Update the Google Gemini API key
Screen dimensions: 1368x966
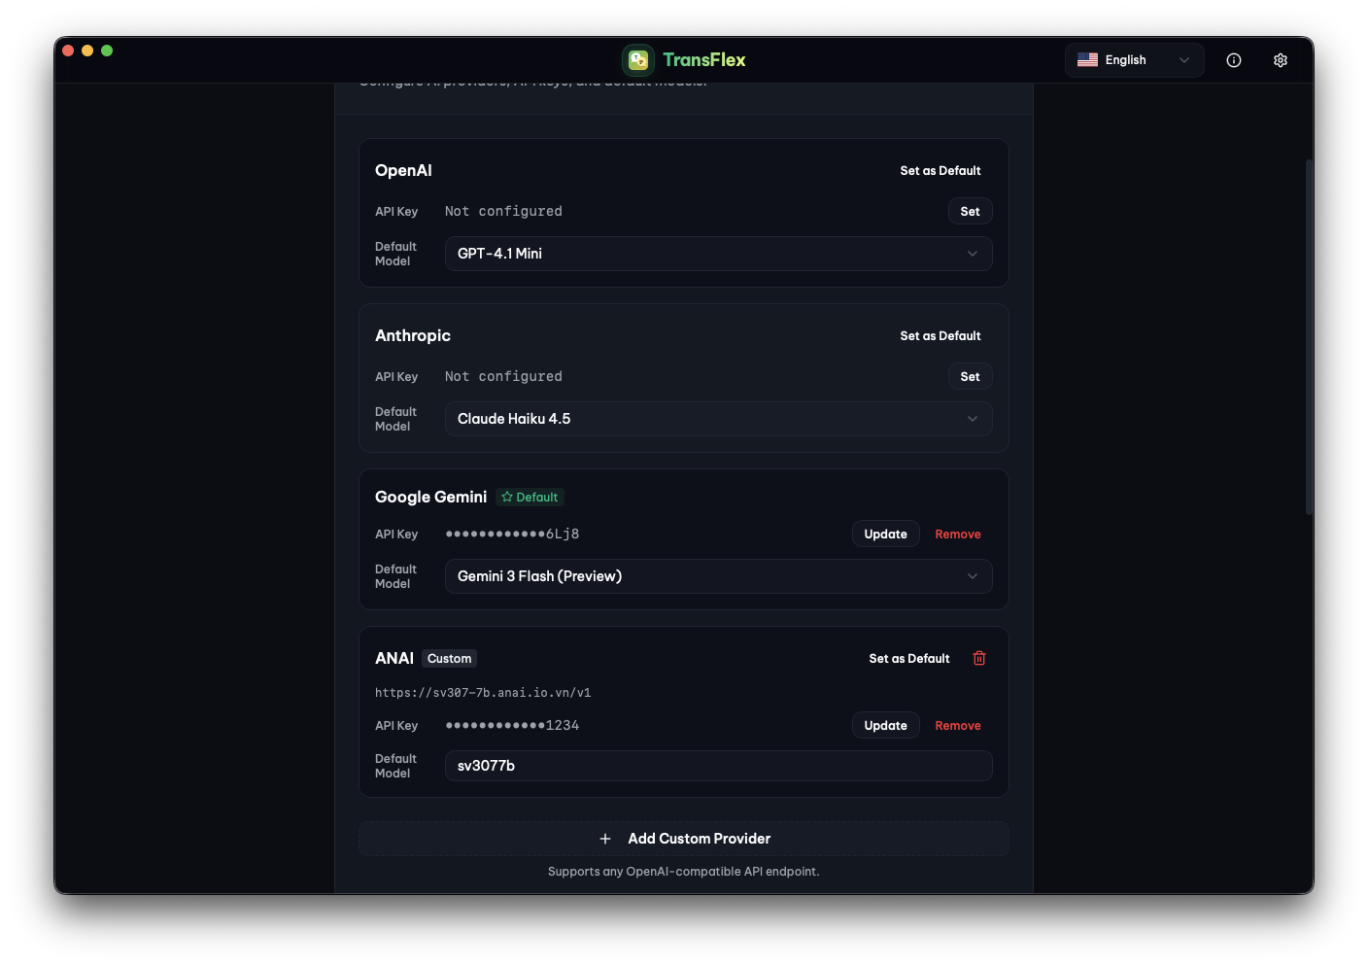point(885,535)
